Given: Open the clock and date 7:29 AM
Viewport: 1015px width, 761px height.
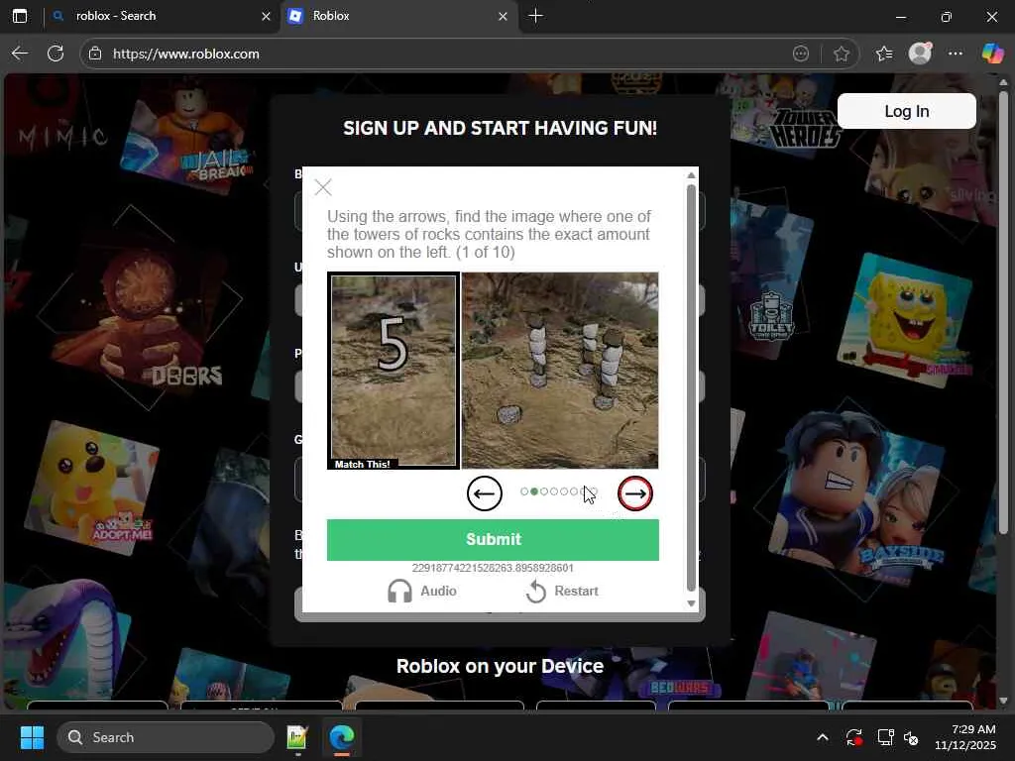Looking at the screenshot, I should coord(965,737).
